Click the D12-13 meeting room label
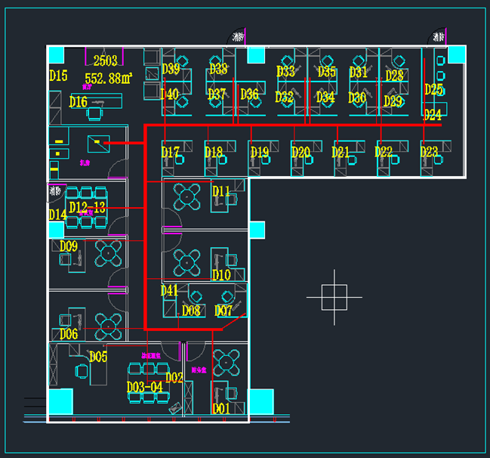The image size is (490, 458). coord(88,207)
